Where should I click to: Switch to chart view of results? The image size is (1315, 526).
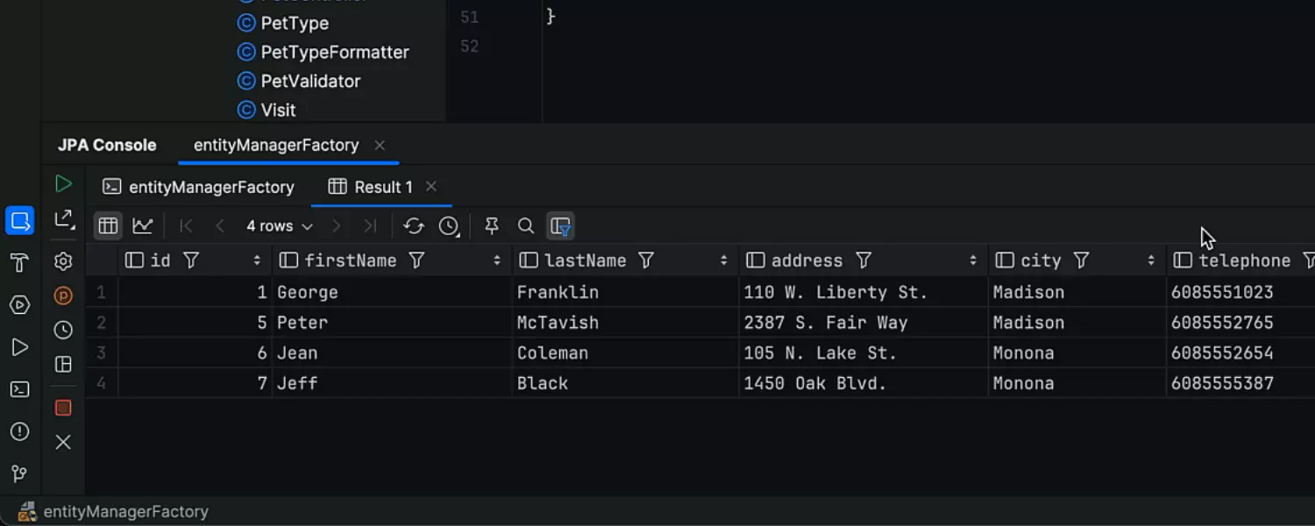pos(143,226)
